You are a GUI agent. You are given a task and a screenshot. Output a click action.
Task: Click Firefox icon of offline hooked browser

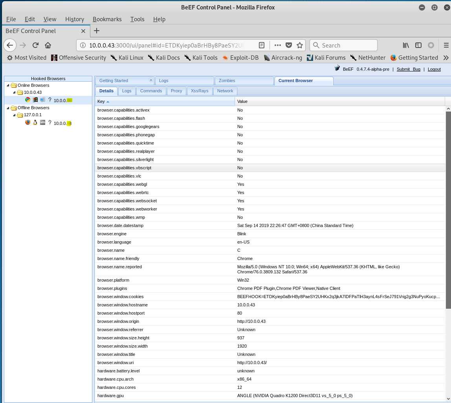click(x=27, y=122)
